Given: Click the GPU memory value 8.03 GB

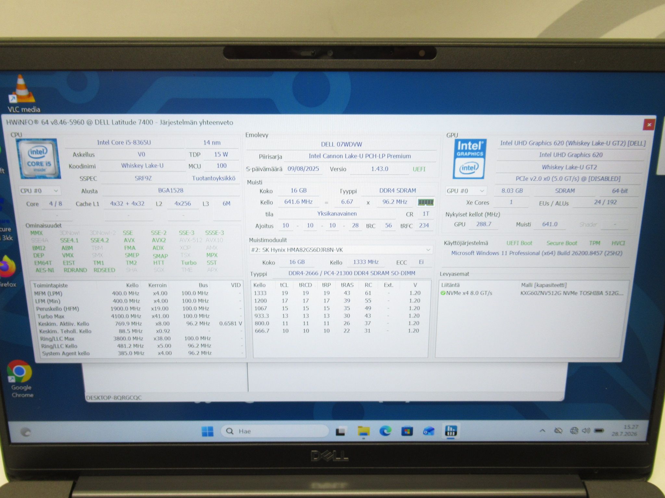Looking at the screenshot, I should tap(512, 191).
